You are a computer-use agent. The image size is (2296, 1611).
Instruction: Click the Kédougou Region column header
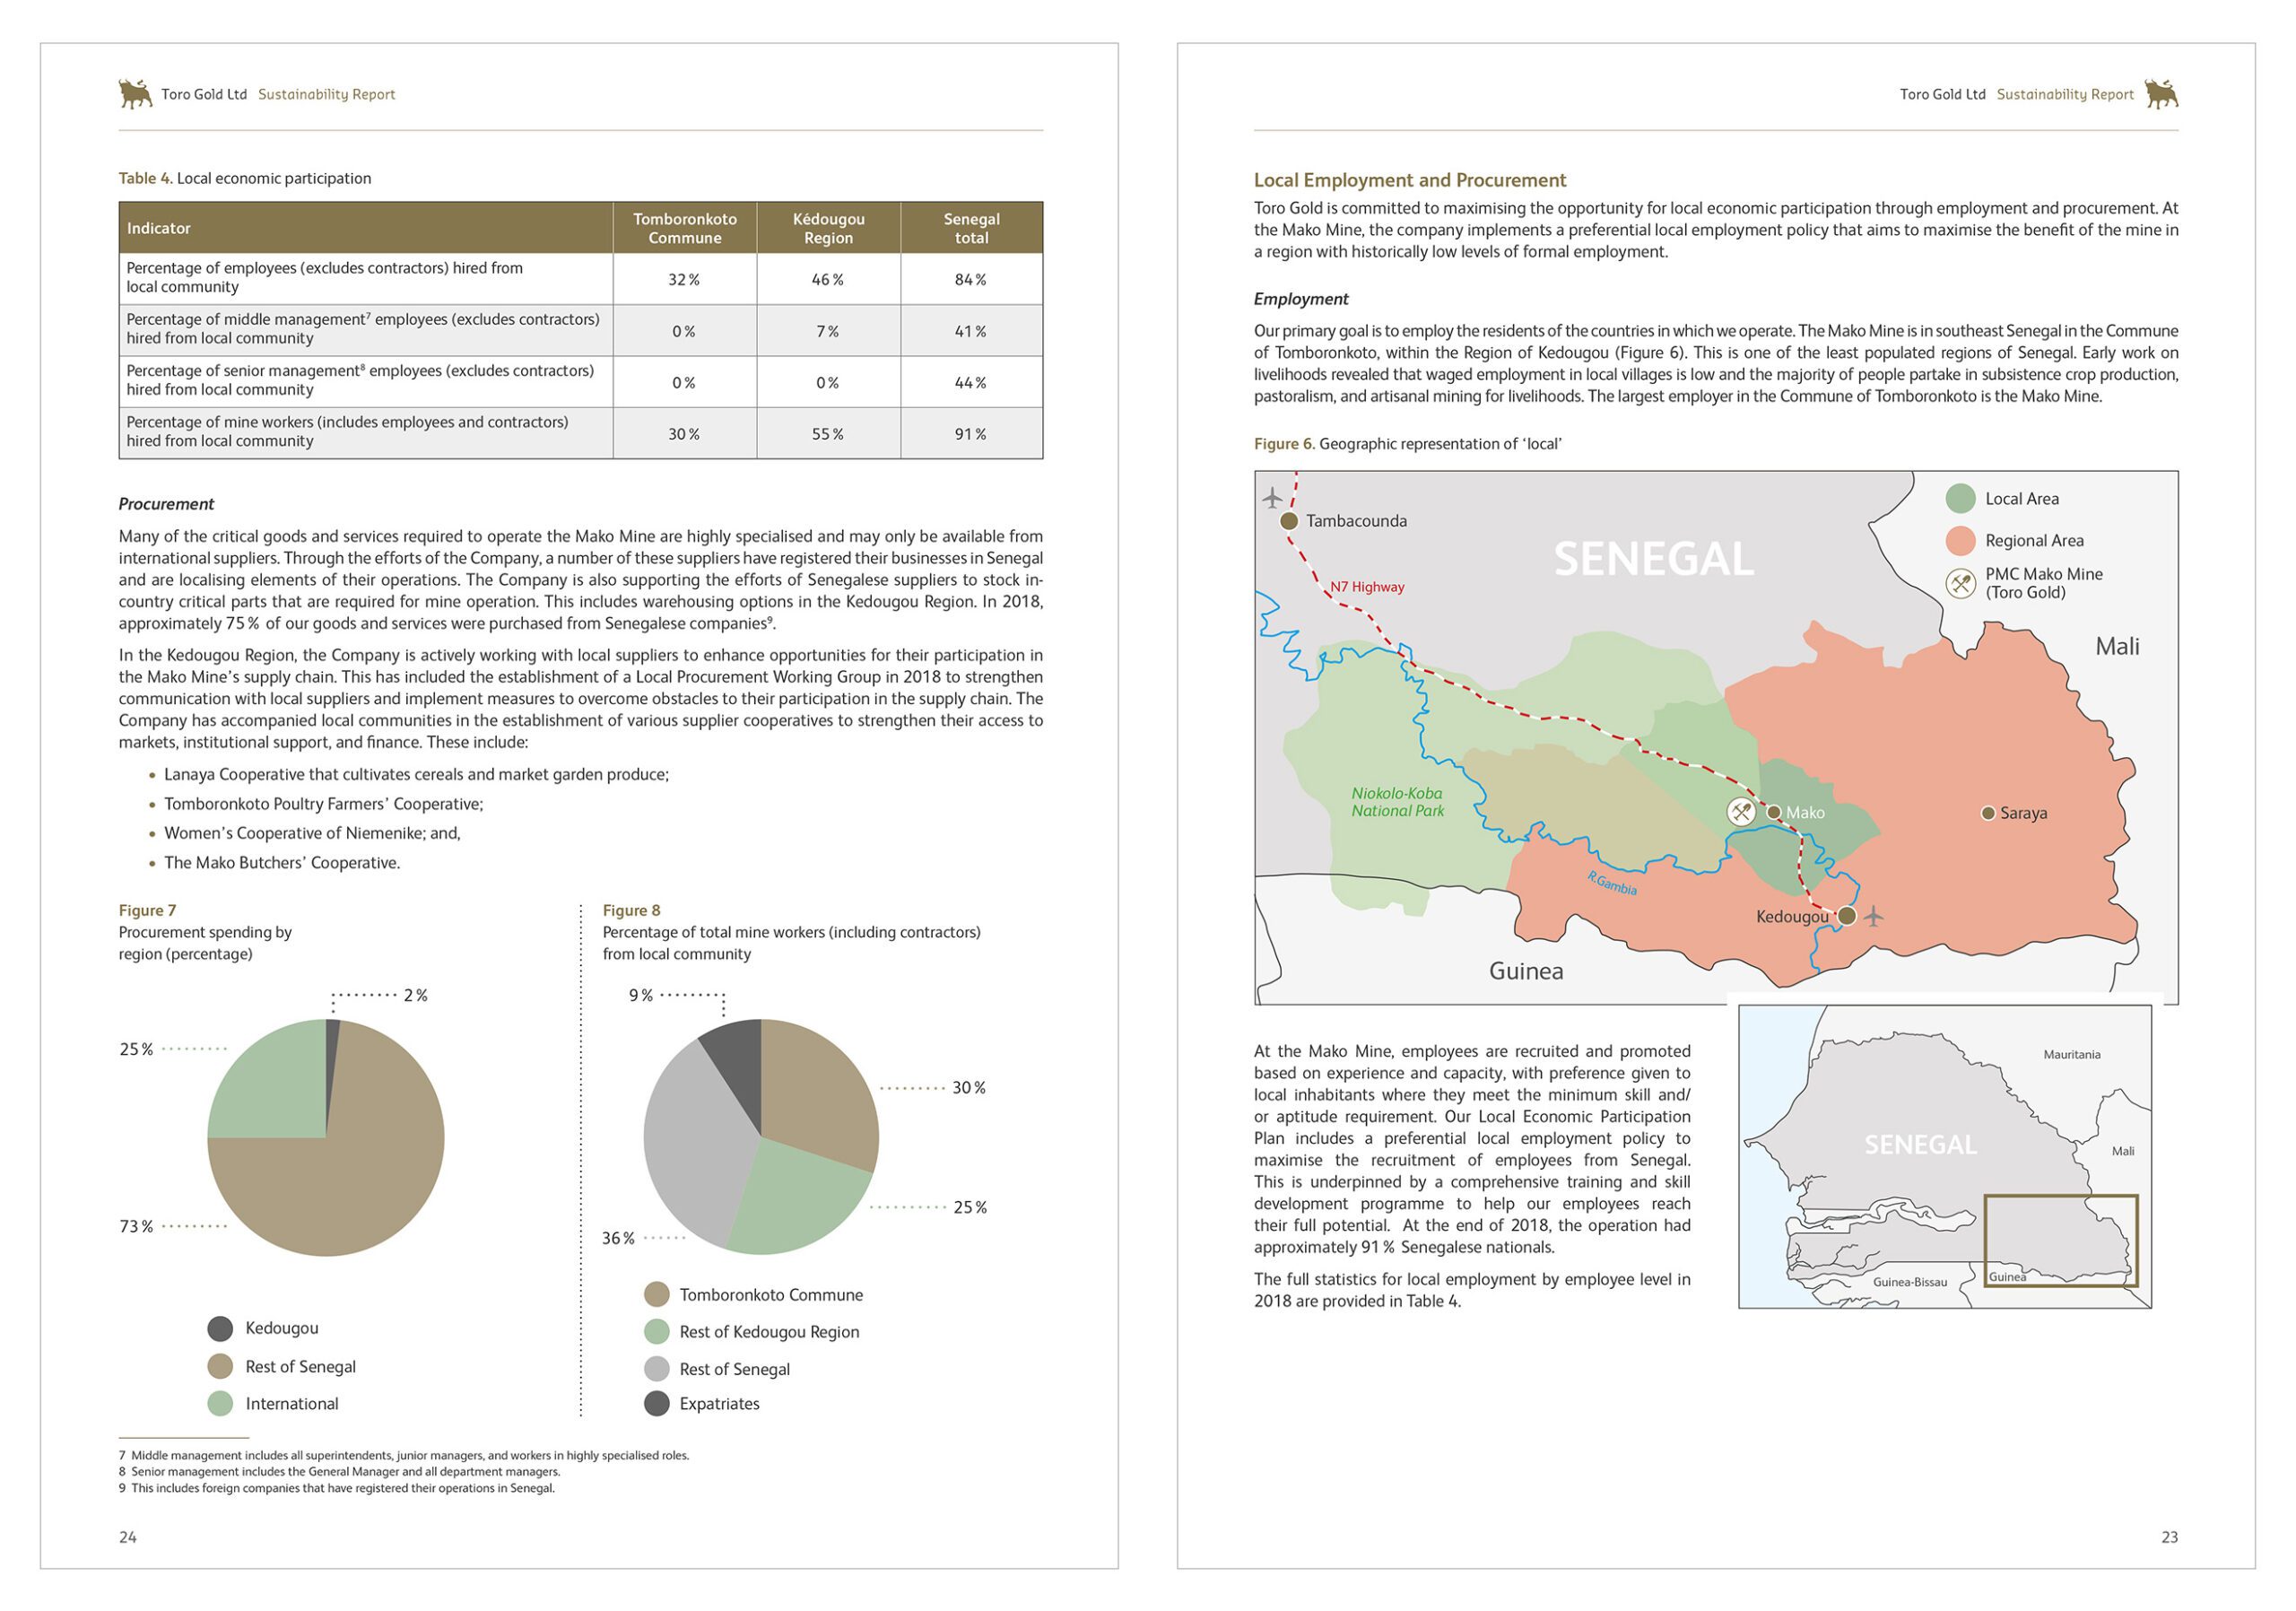[828, 228]
